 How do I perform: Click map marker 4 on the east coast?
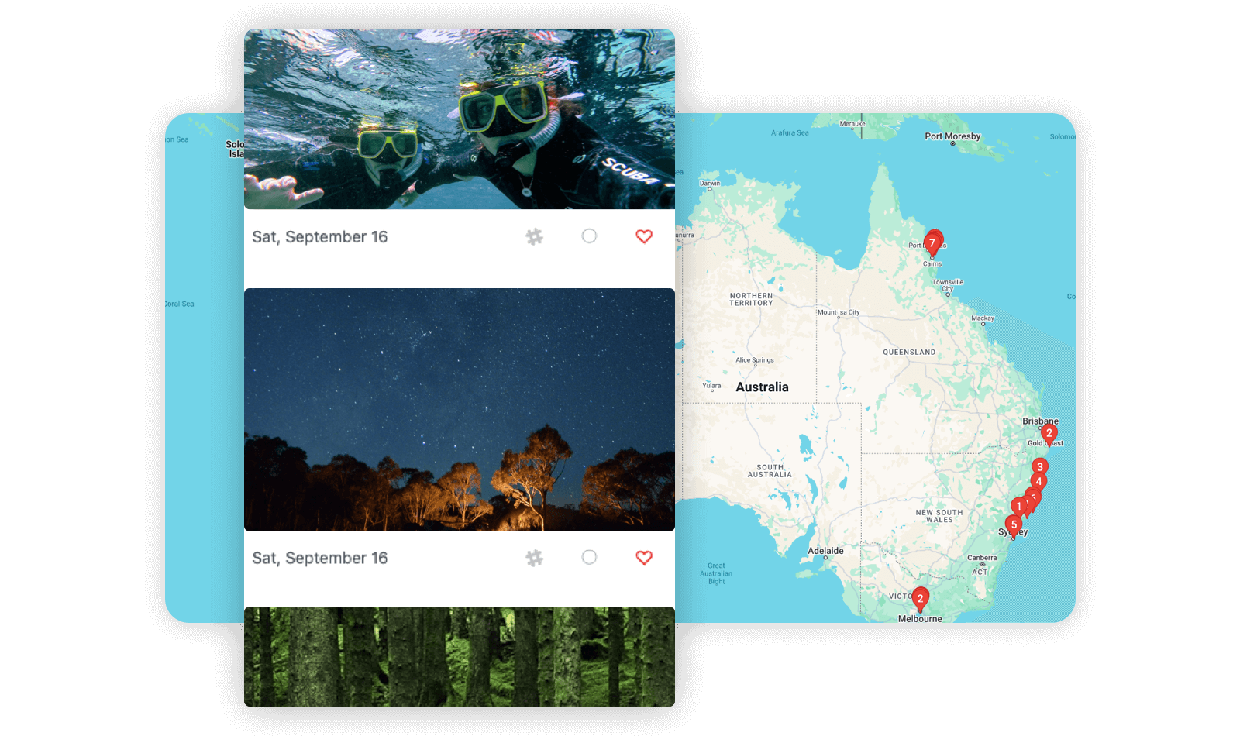tap(1038, 482)
